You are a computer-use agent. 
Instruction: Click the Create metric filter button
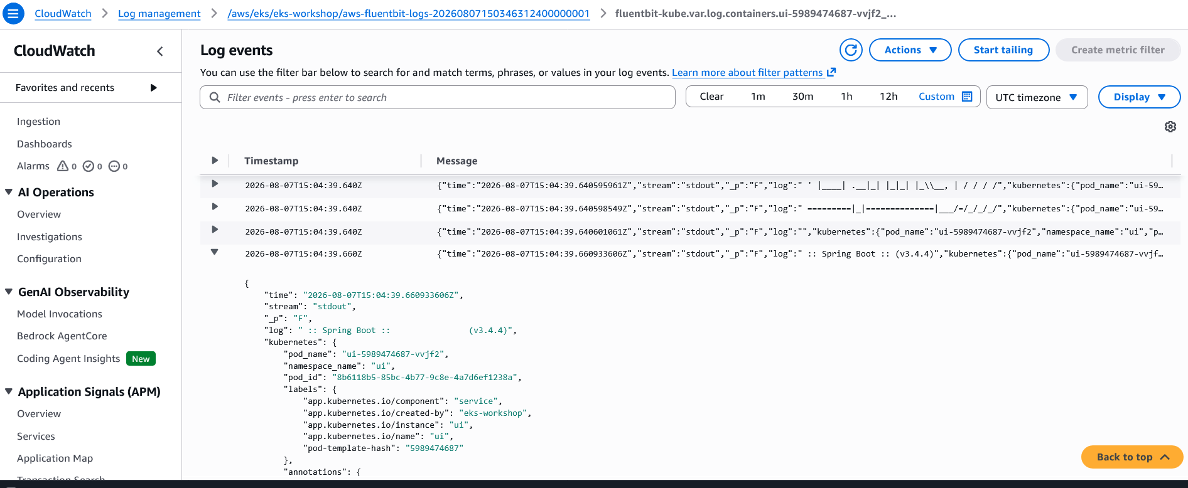[1118, 50]
